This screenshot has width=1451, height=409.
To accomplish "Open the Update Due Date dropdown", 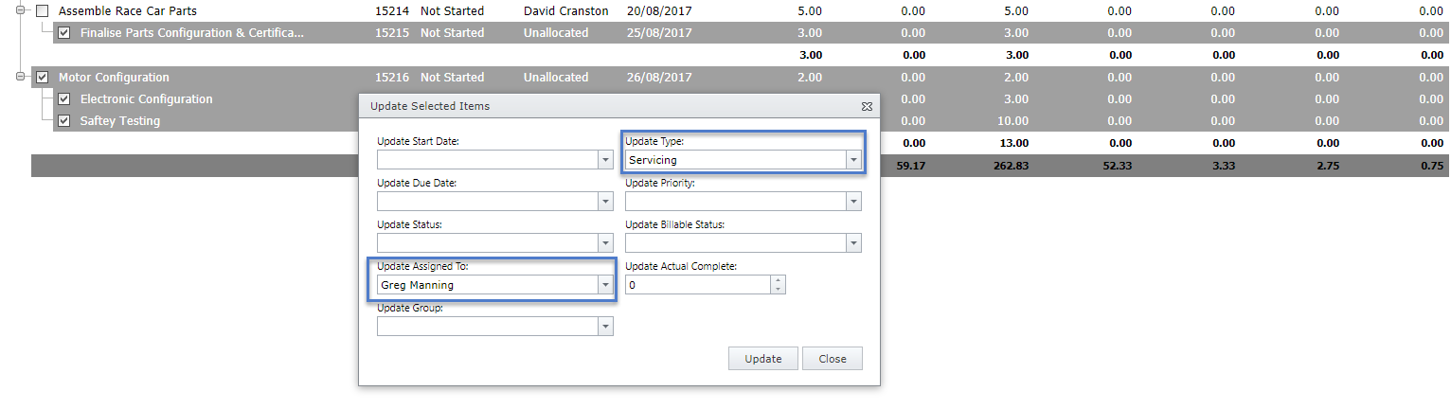I will coord(605,202).
